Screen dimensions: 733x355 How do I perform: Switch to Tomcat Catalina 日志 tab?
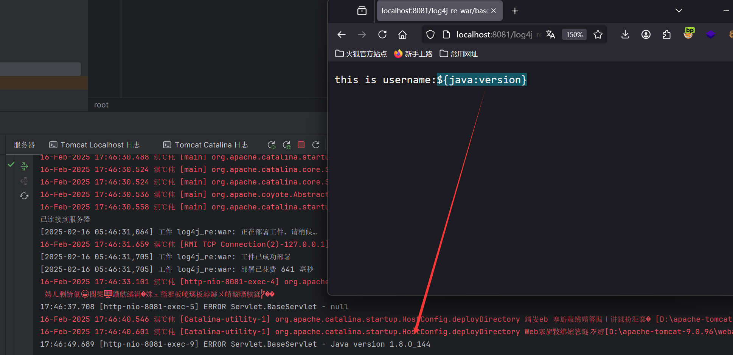coord(205,145)
